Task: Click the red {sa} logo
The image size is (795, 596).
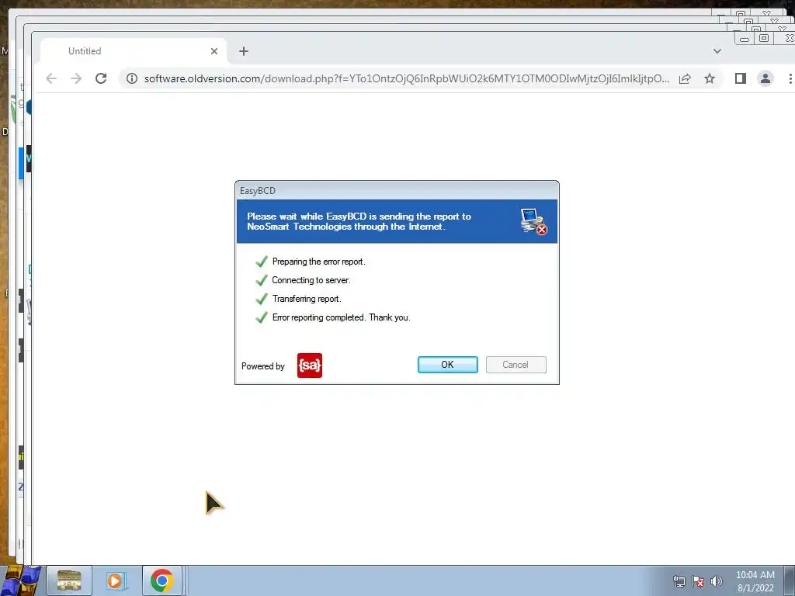Action: point(309,366)
